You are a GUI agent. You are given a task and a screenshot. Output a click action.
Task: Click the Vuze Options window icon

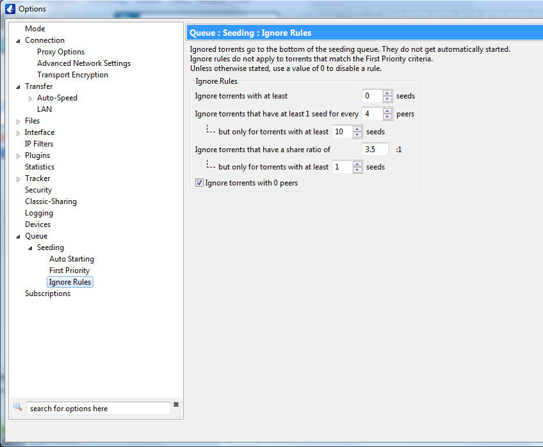coord(10,9)
